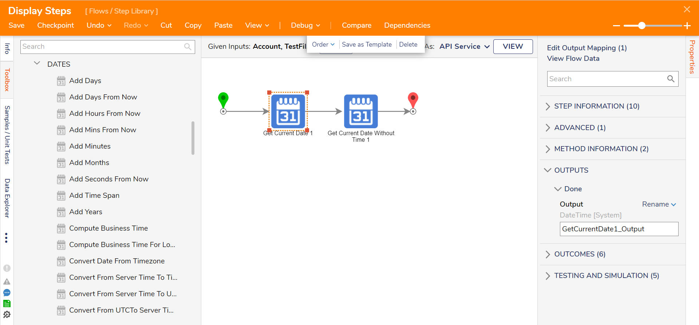The width and height of the screenshot is (699, 325).
Task: Open the Debug menu dropdown
Action: coord(305,25)
